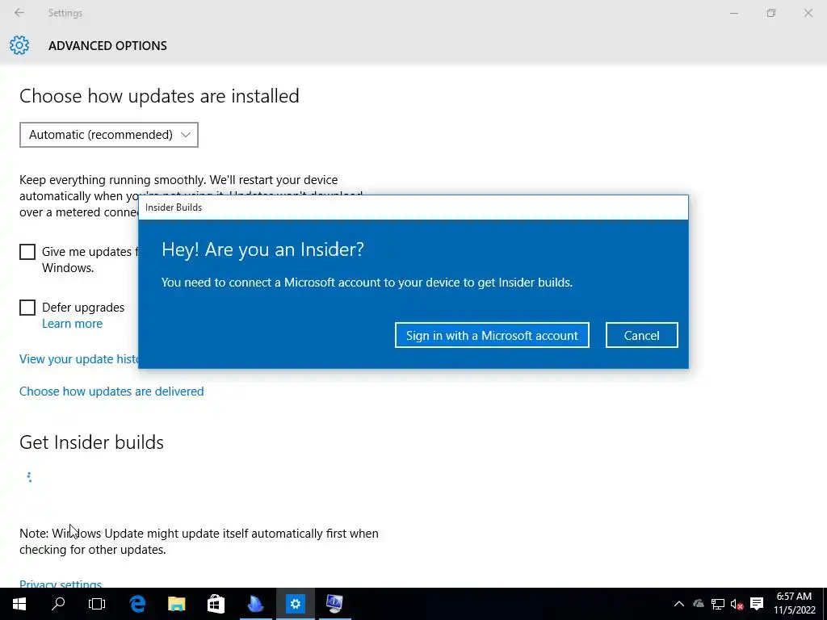Image resolution: width=827 pixels, height=620 pixels.
Task: Check the 'Give me updates' checkbox
Action: click(27, 252)
